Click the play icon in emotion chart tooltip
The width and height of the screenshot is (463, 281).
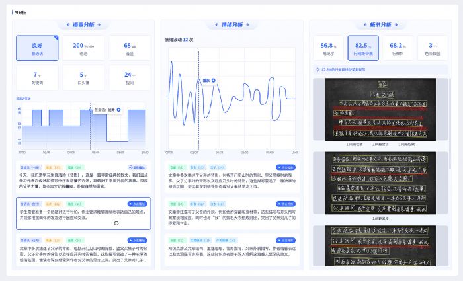pos(214,80)
